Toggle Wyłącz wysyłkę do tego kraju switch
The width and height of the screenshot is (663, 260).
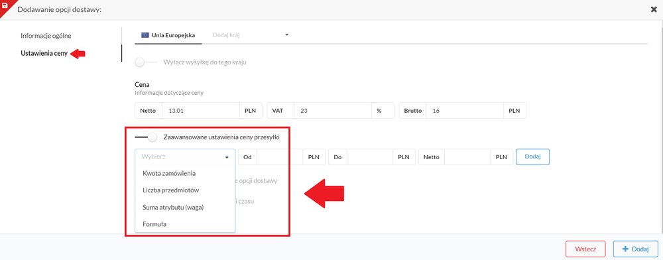point(145,62)
